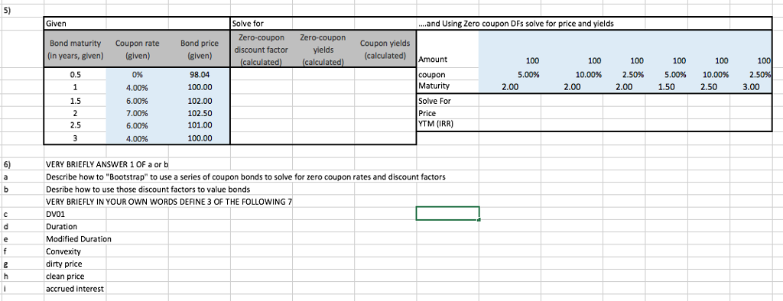
Task: Select the green-outlined active cell
Action: tap(447, 213)
